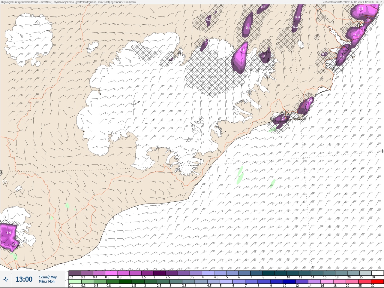Select the gray-green 3 swatch on rain scale
This screenshot has width=384, height=288.
(176, 282)
